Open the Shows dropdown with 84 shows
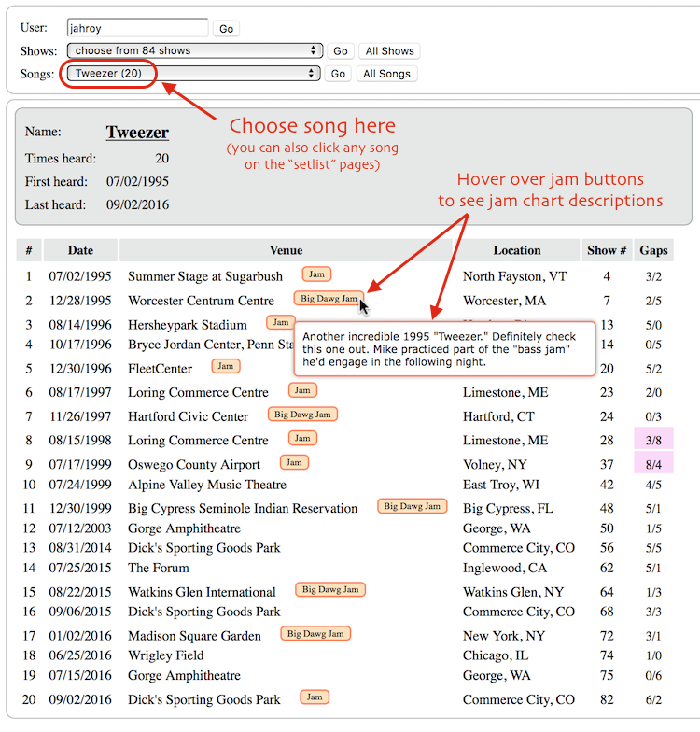This screenshot has width=700, height=732. (194, 51)
